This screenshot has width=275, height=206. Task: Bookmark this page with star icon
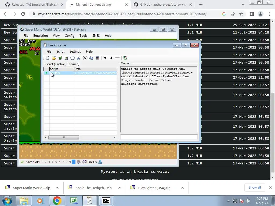(x=241, y=14)
